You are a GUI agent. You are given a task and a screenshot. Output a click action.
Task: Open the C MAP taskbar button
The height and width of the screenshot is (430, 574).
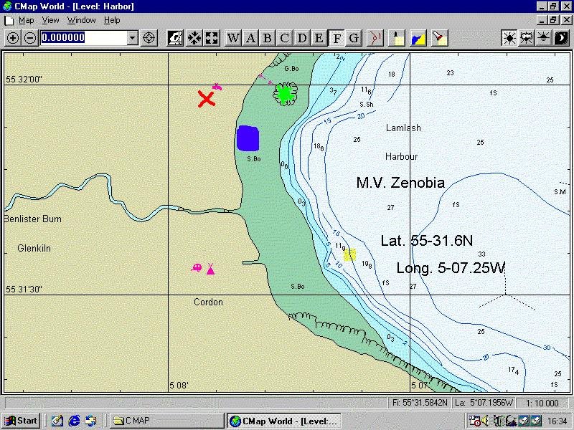tap(167, 421)
